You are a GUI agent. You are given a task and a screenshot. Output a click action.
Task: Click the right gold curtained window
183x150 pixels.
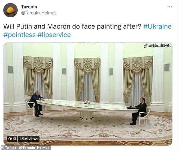click(138, 80)
